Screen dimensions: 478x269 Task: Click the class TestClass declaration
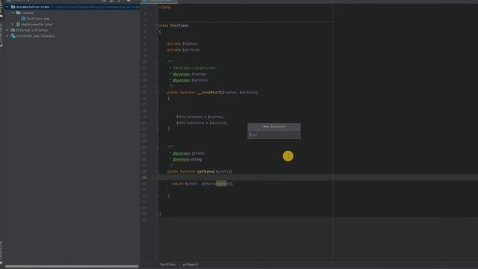click(x=173, y=25)
